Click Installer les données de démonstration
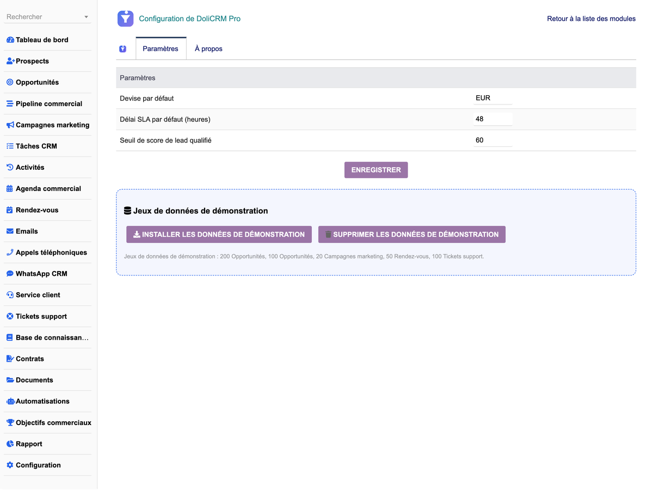This screenshot has width=653, height=498. click(x=219, y=235)
